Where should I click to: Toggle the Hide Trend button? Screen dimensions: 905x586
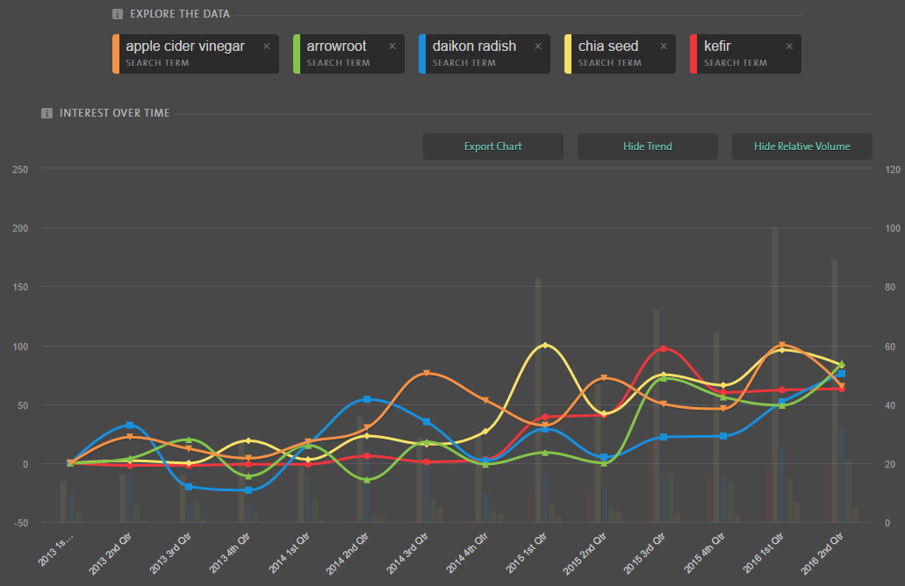point(647,146)
